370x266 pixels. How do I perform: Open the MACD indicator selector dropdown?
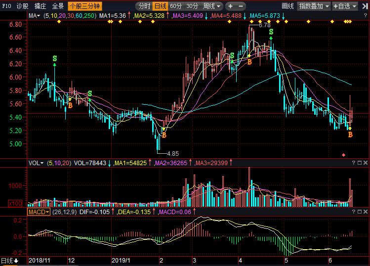(38, 212)
